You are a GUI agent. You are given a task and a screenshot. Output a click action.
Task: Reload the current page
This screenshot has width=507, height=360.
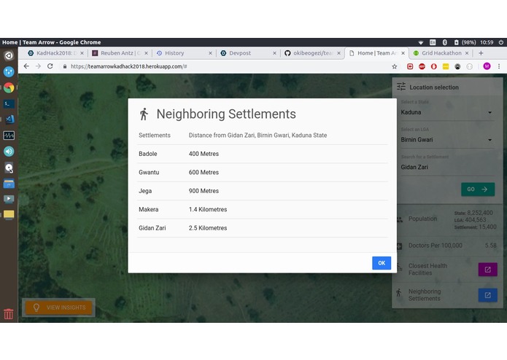point(50,66)
